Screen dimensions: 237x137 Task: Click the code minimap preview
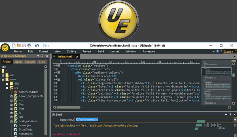(x=216, y=83)
